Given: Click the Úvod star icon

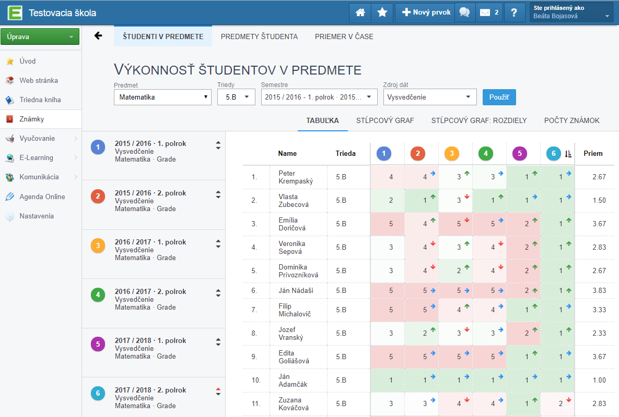Looking at the screenshot, I should [10, 61].
